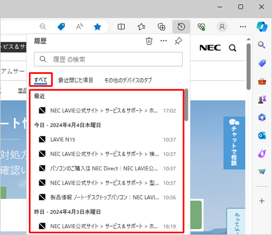Click the 履歴の検索 search field

pyautogui.click(x=108, y=59)
